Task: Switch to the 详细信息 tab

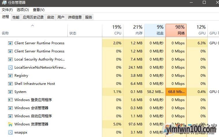Action: [x=75, y=17]
